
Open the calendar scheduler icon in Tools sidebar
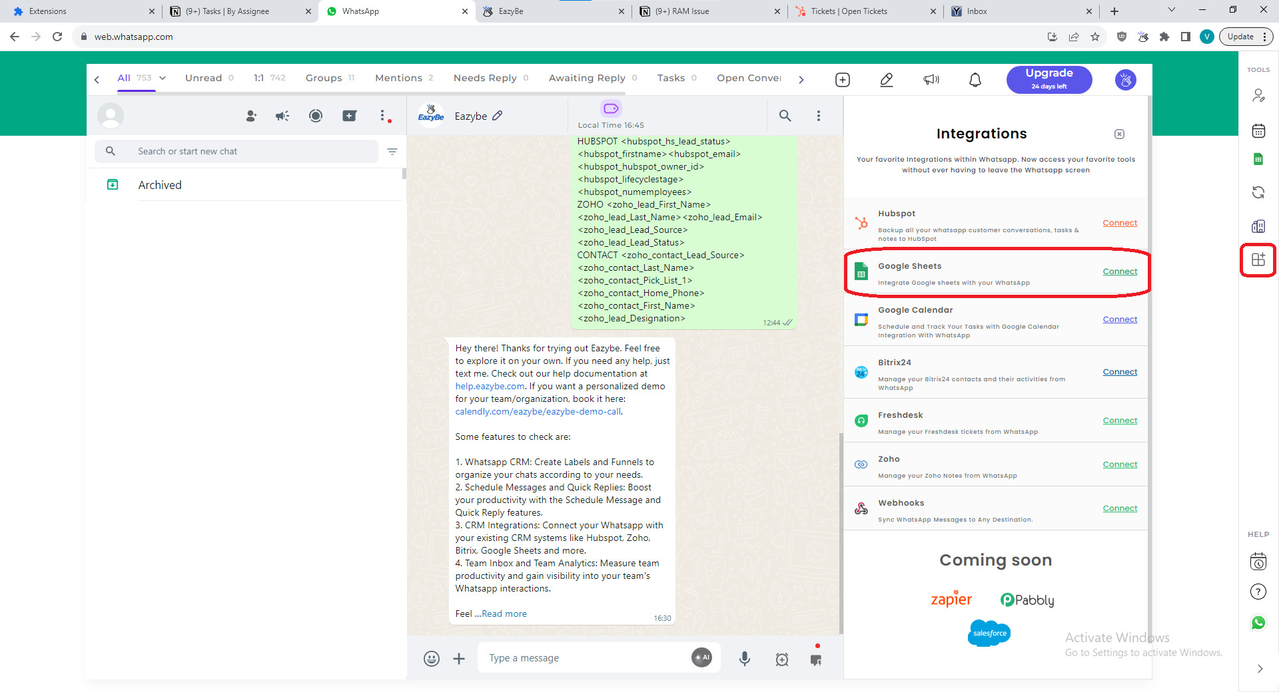(1258, 130)
